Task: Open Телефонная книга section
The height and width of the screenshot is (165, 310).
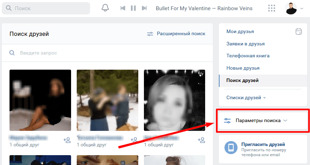Action: pyautogui.click(x=248, y=56)
